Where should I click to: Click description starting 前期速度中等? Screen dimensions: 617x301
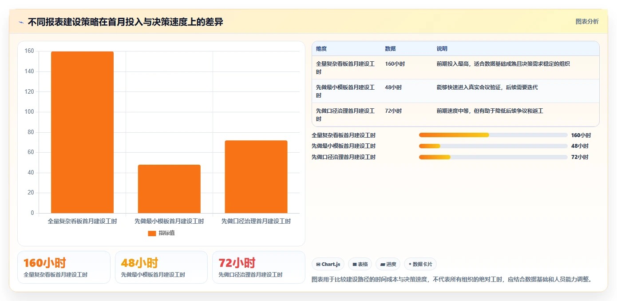(x=490, y=111)
